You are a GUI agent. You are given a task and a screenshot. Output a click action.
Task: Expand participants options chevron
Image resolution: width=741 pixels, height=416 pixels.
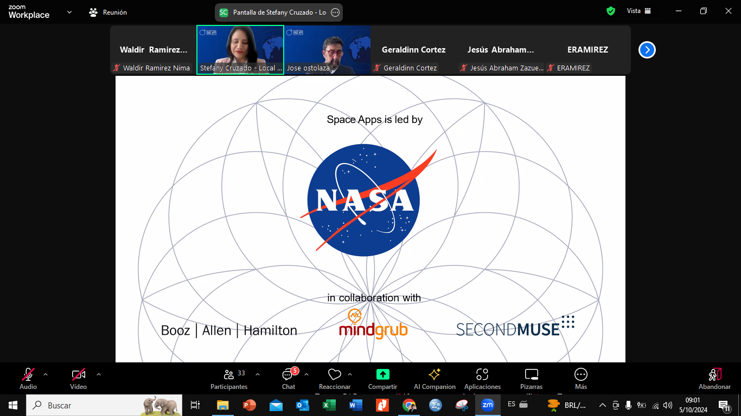tap(257, 374)
